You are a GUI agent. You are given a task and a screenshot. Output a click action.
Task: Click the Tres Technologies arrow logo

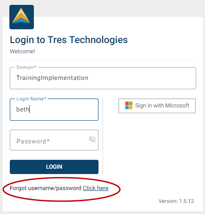tap(21, 17)
